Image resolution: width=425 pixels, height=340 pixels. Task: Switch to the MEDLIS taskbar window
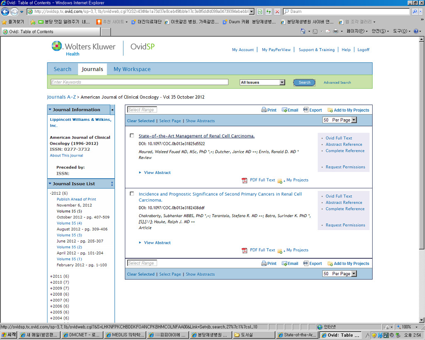click(125, 335)
